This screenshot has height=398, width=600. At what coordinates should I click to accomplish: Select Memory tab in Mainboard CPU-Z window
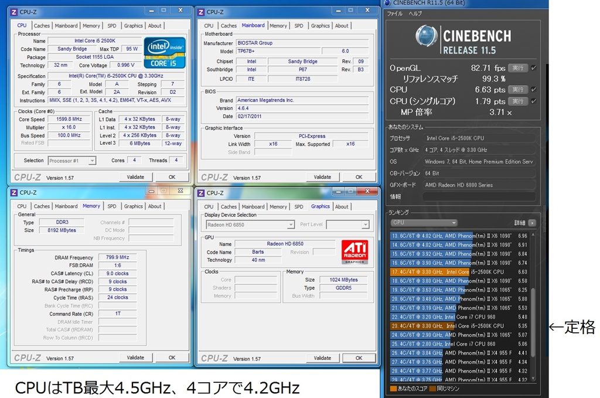click(278, 26)
